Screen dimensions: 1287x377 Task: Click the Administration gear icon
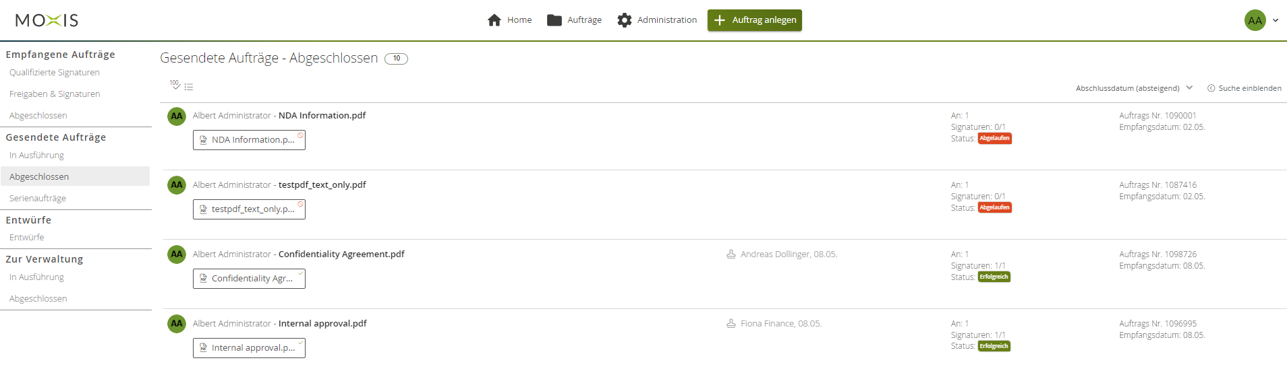625,20
